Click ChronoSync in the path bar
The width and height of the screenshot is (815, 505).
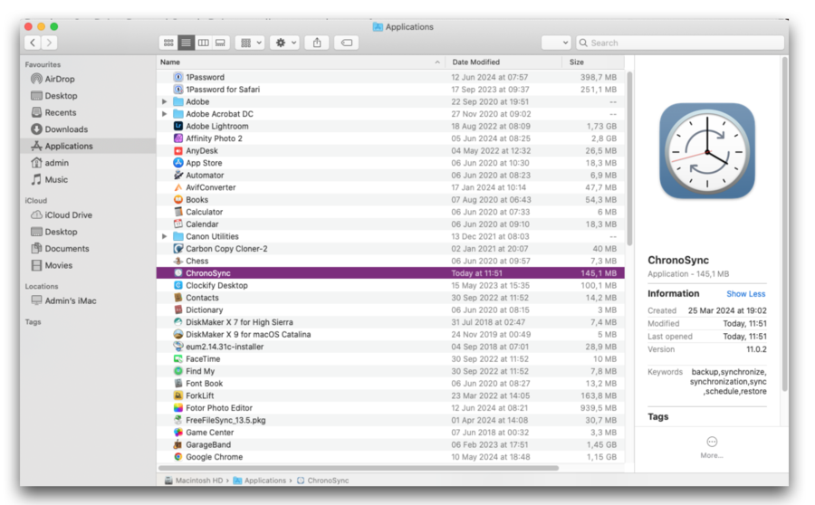322,481
